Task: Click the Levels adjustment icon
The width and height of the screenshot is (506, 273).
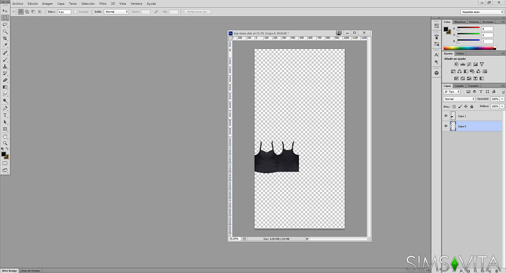Action: click(463, 64)
